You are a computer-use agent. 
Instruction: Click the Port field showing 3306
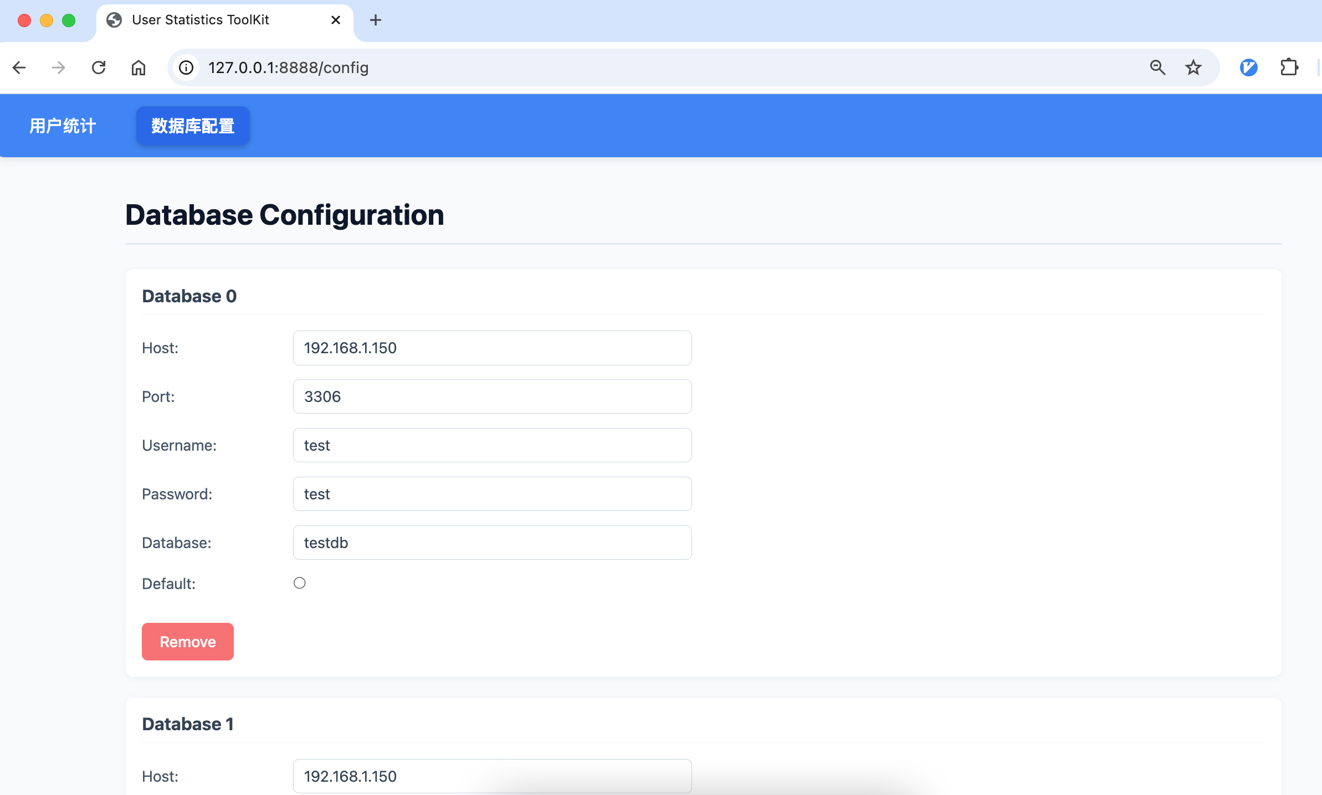[492, 397]
